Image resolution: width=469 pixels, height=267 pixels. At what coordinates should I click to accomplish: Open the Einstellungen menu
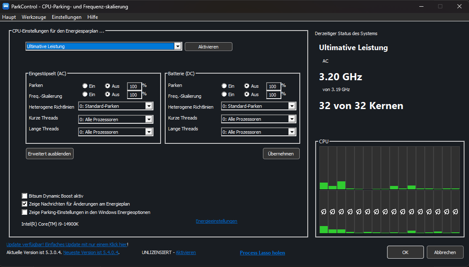coord(66,17)
